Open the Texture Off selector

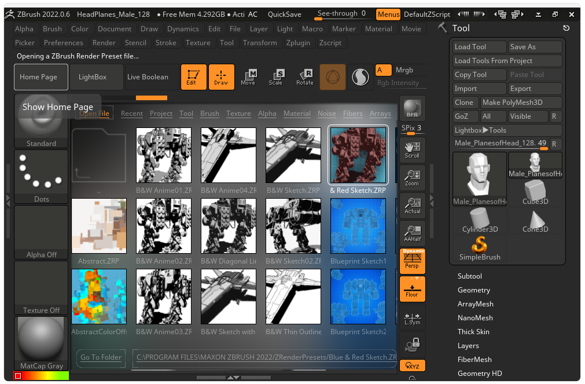click(41, 288)
